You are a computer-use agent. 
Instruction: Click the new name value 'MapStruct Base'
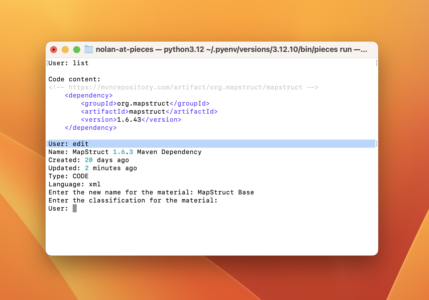pos(226,192)
